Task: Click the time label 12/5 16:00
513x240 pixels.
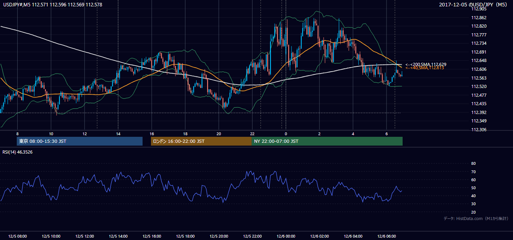Action: (x=152, y=236)
